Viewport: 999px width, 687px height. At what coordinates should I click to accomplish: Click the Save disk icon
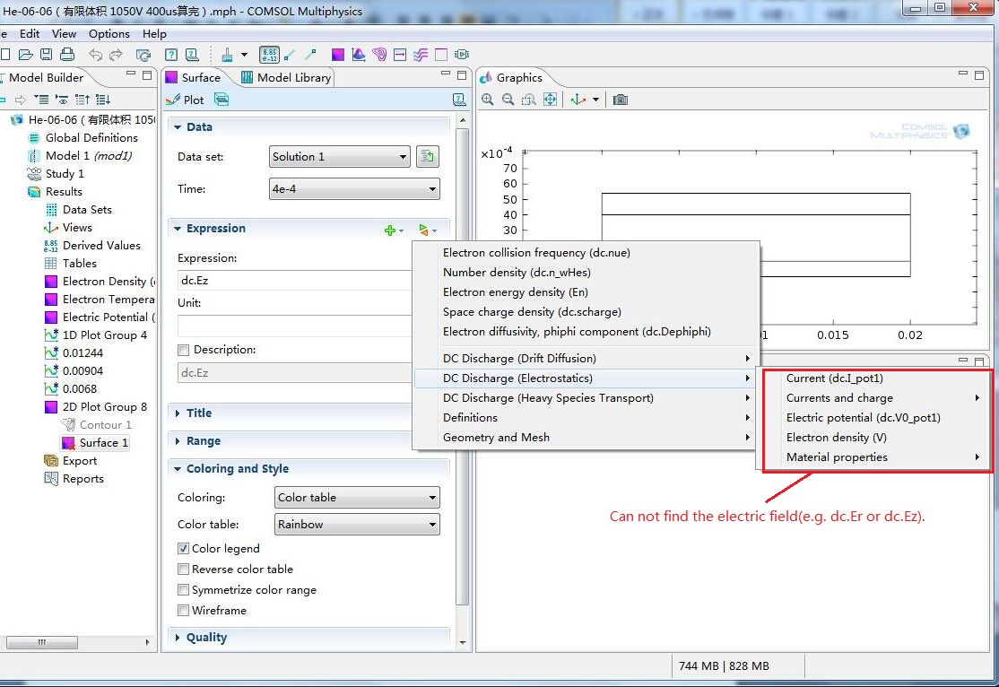coord(47,55)
